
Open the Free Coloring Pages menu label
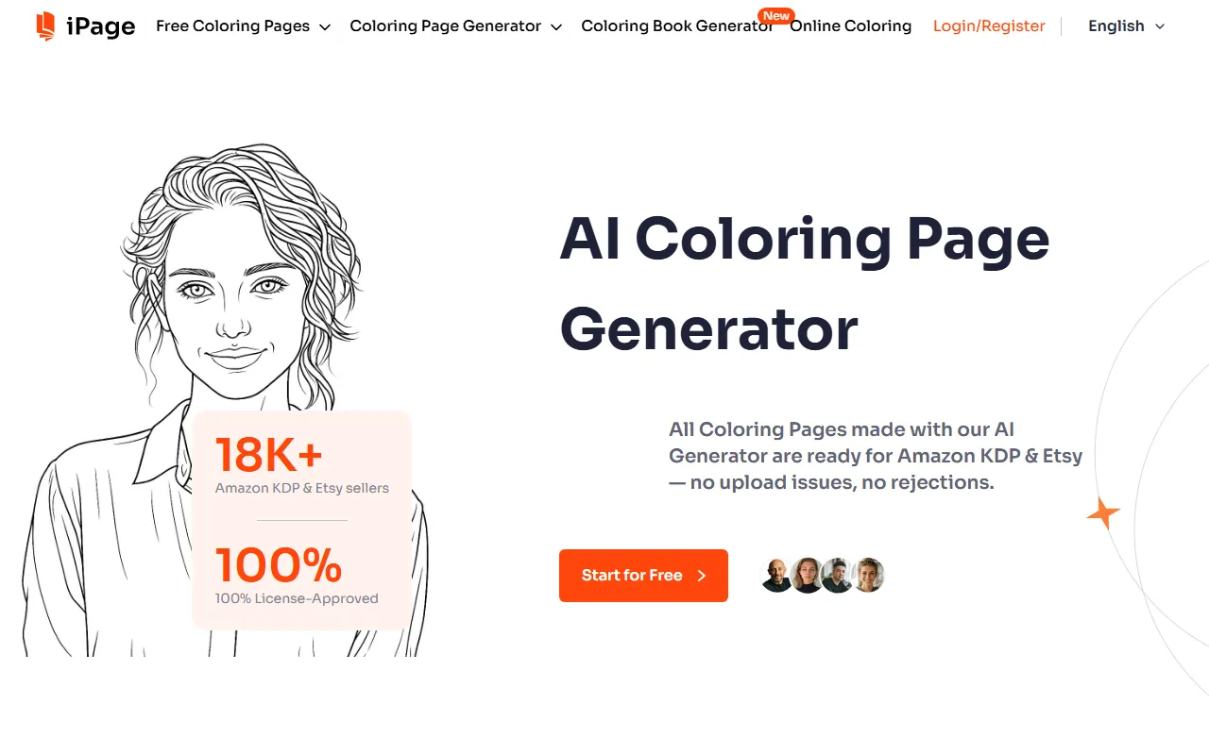tap(232, 26)
